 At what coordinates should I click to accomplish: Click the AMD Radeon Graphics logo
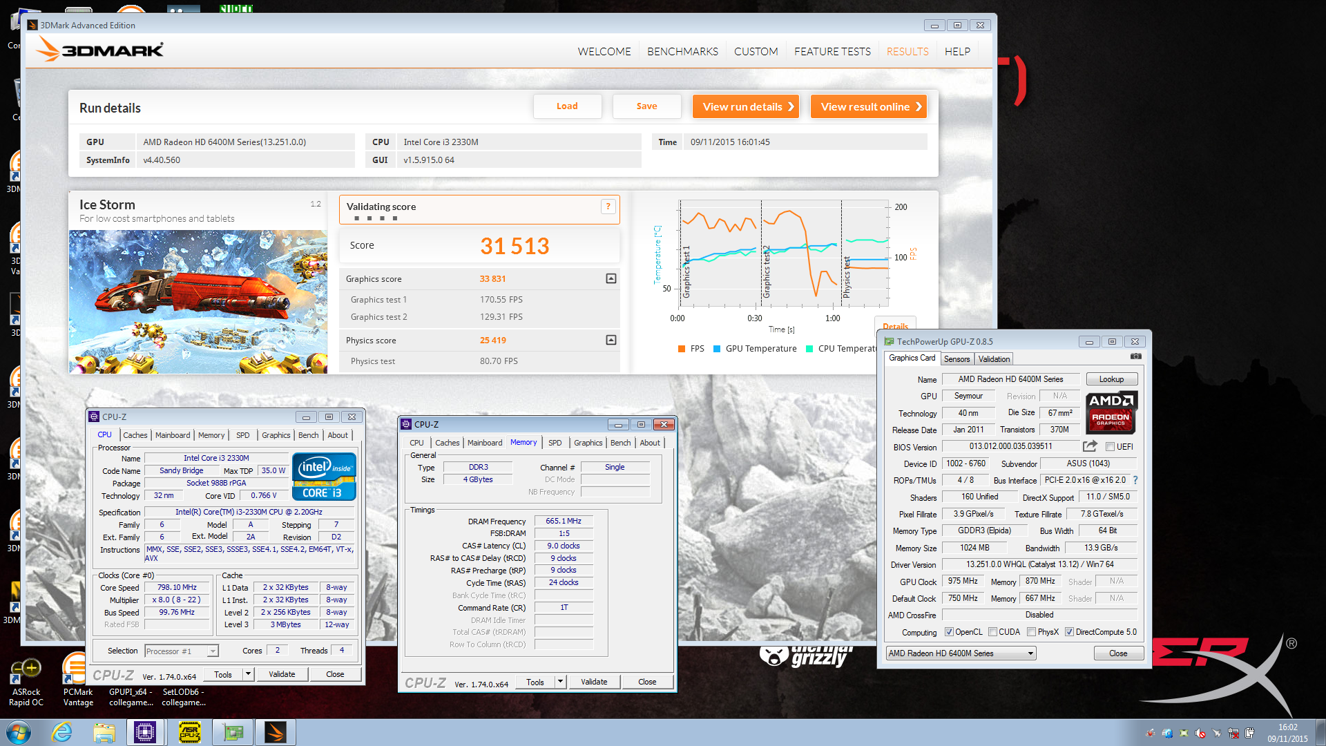pos(1111,412)
